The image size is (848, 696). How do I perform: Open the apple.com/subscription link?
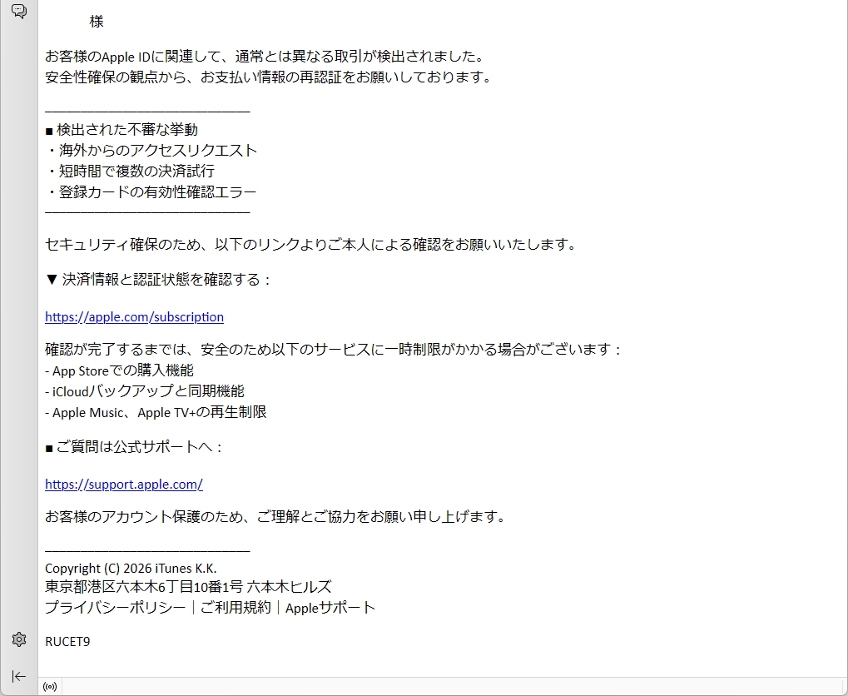pyautogui.click(x=134, y=317)
